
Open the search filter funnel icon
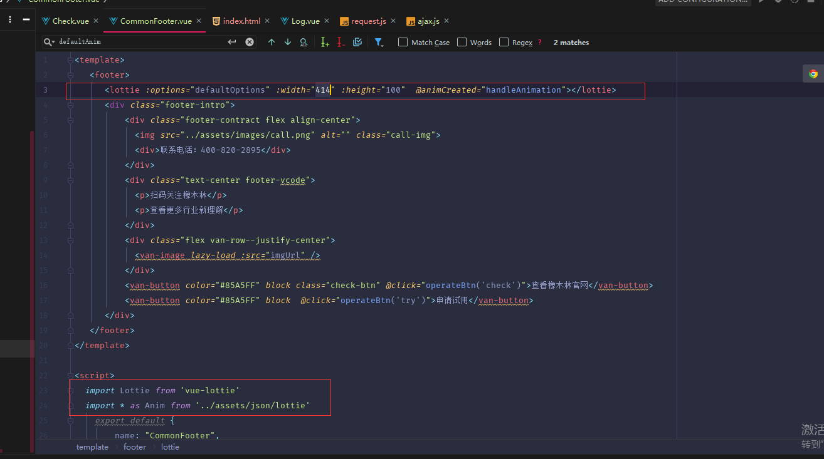tap(379, 42)
